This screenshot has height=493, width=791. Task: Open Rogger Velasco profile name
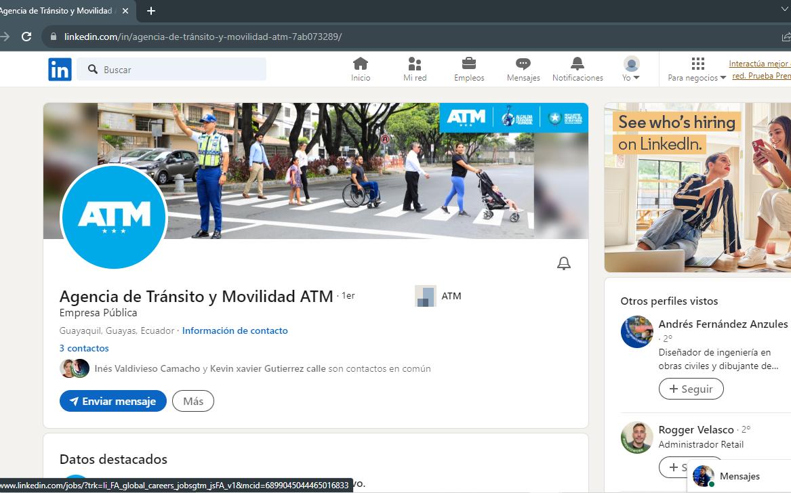(696, 430)
